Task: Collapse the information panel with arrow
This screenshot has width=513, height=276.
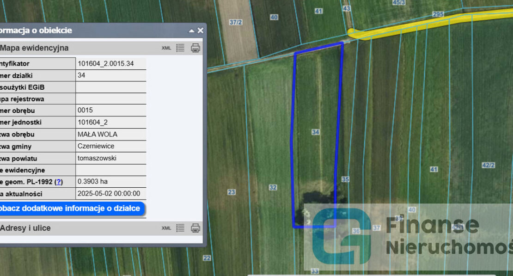Action: click(x=191, y=31)
